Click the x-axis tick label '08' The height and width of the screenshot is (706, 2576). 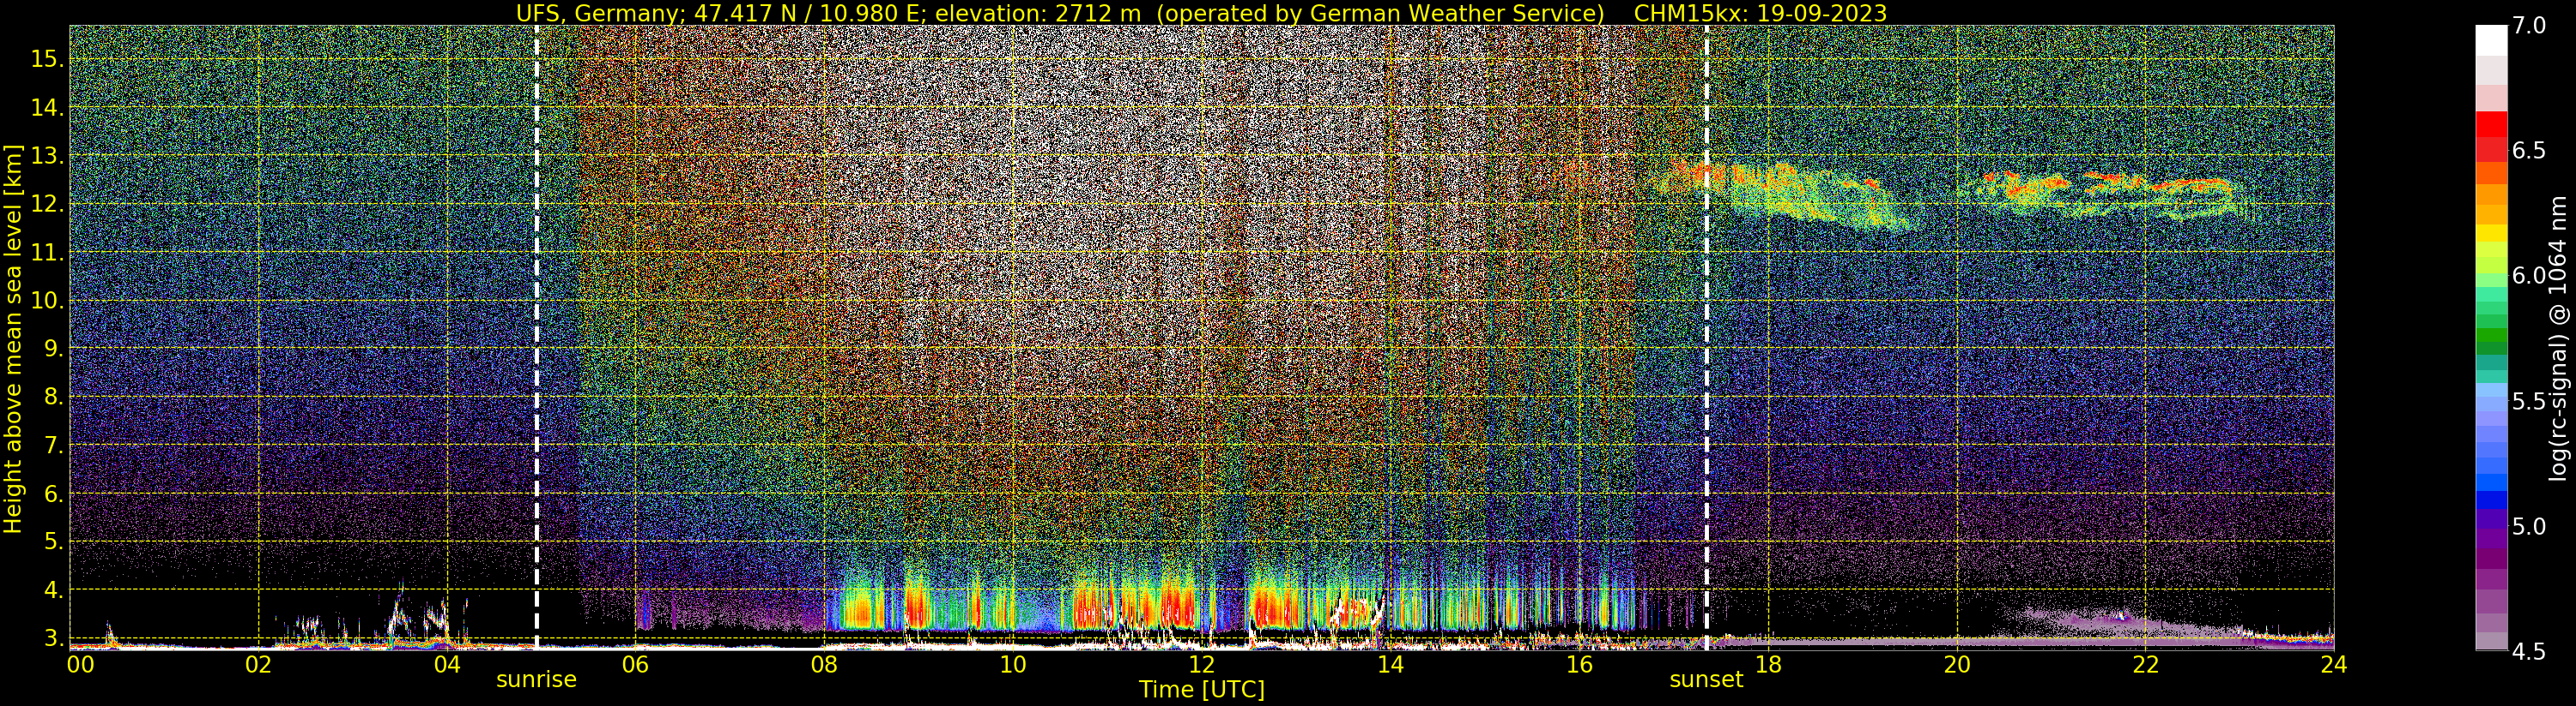click(824, 664)
